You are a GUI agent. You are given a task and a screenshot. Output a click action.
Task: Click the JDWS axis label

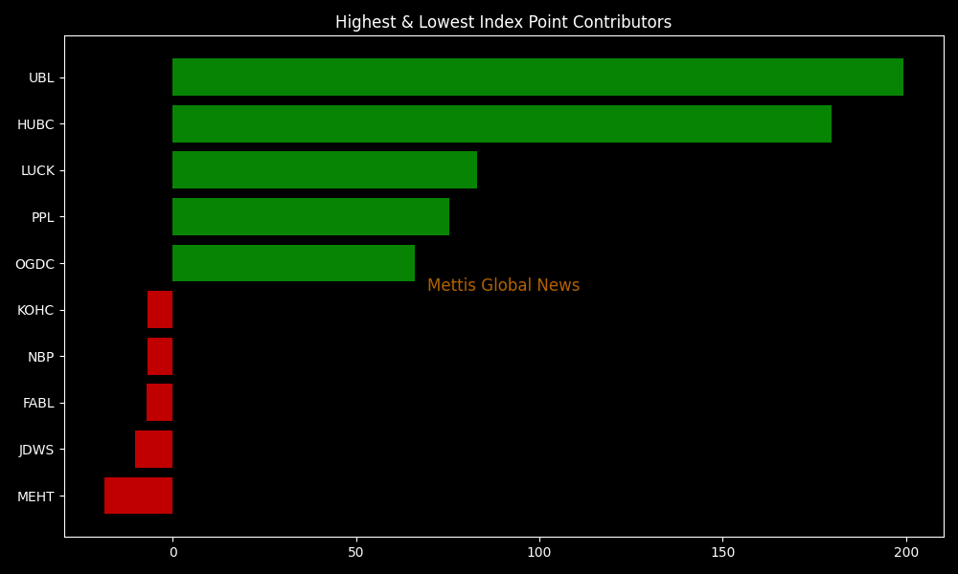[x=36, y=451]
